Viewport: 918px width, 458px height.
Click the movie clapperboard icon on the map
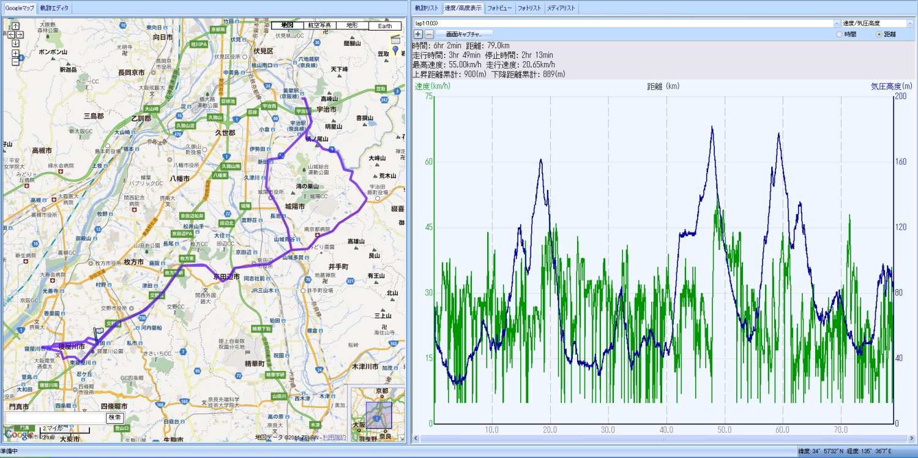point(396,39)
